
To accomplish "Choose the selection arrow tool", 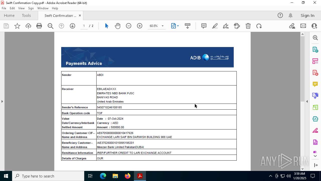I will tap(107, 26).
